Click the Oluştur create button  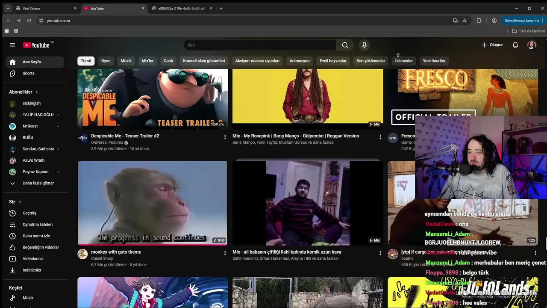492,45
